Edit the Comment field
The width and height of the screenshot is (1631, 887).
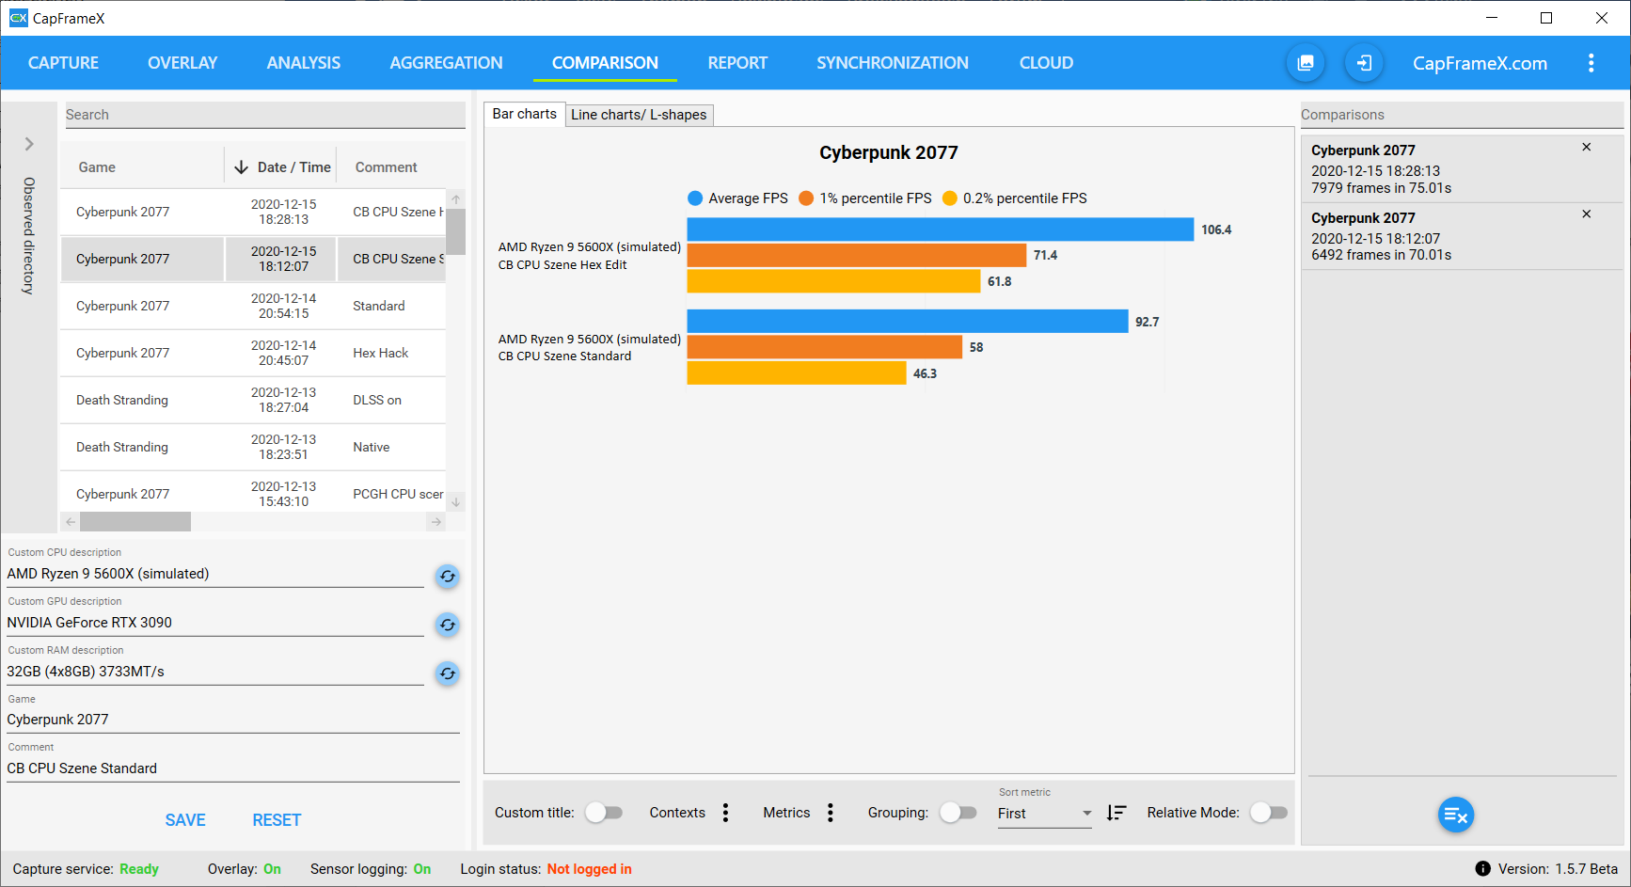coord(233,768)
